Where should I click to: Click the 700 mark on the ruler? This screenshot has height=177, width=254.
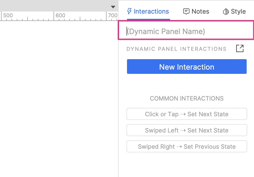tap(113, 16)
